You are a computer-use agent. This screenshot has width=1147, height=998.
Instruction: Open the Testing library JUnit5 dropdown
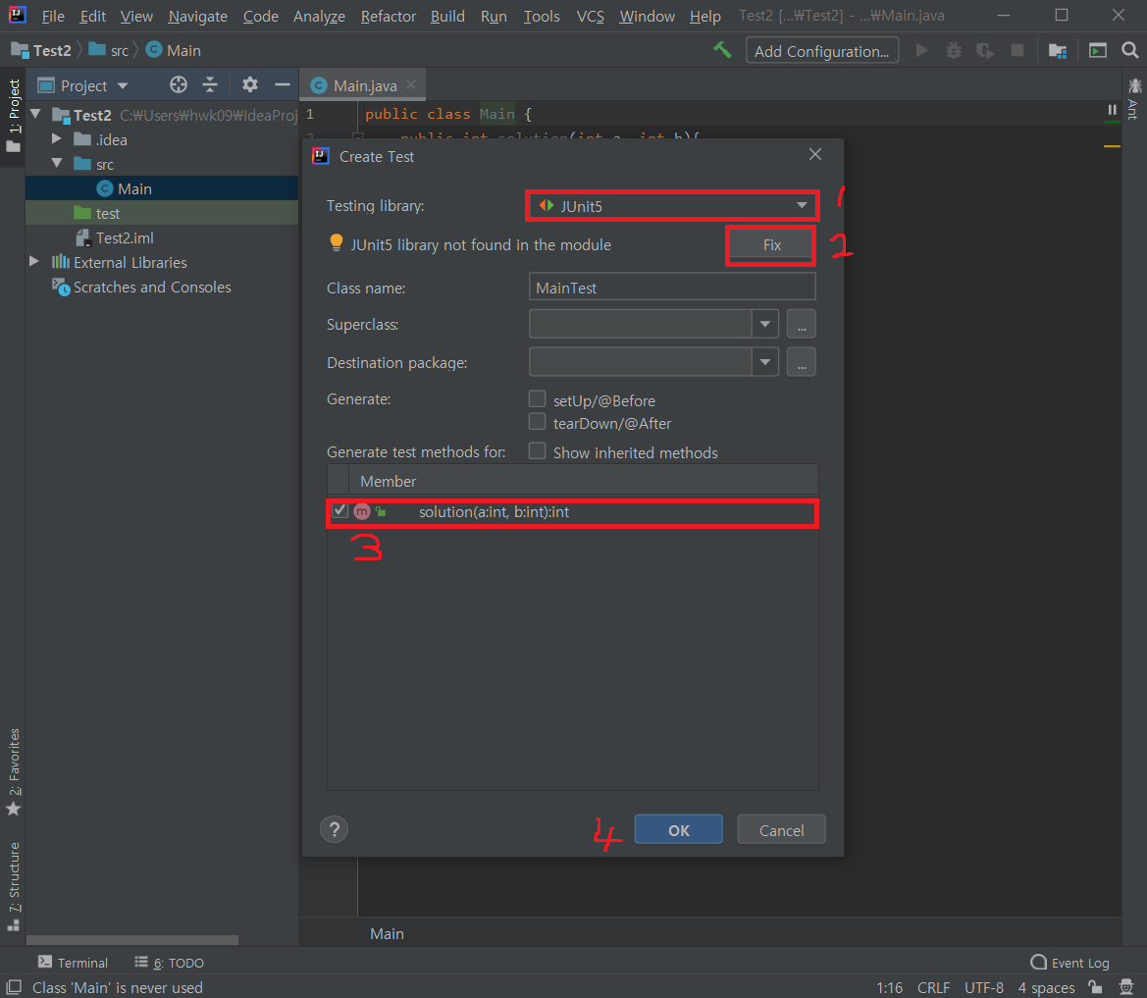point(671,206)
